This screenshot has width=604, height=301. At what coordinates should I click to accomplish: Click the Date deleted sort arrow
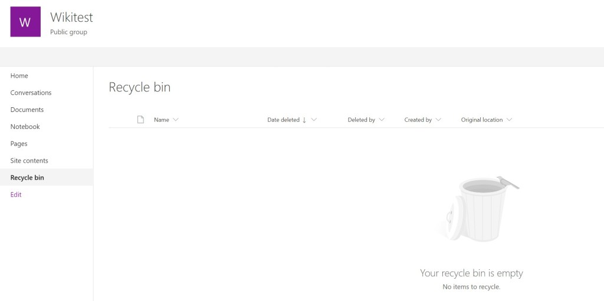(x=304, y=120)
